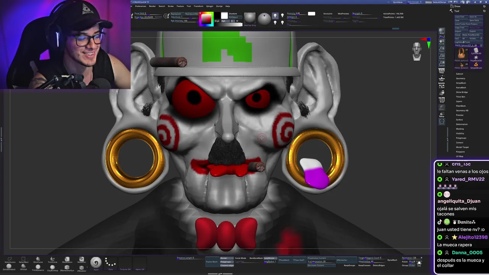Viewport: 489px width, 275px height.
Task: Toggle the Floor grid
Action: tap(442, 78)
